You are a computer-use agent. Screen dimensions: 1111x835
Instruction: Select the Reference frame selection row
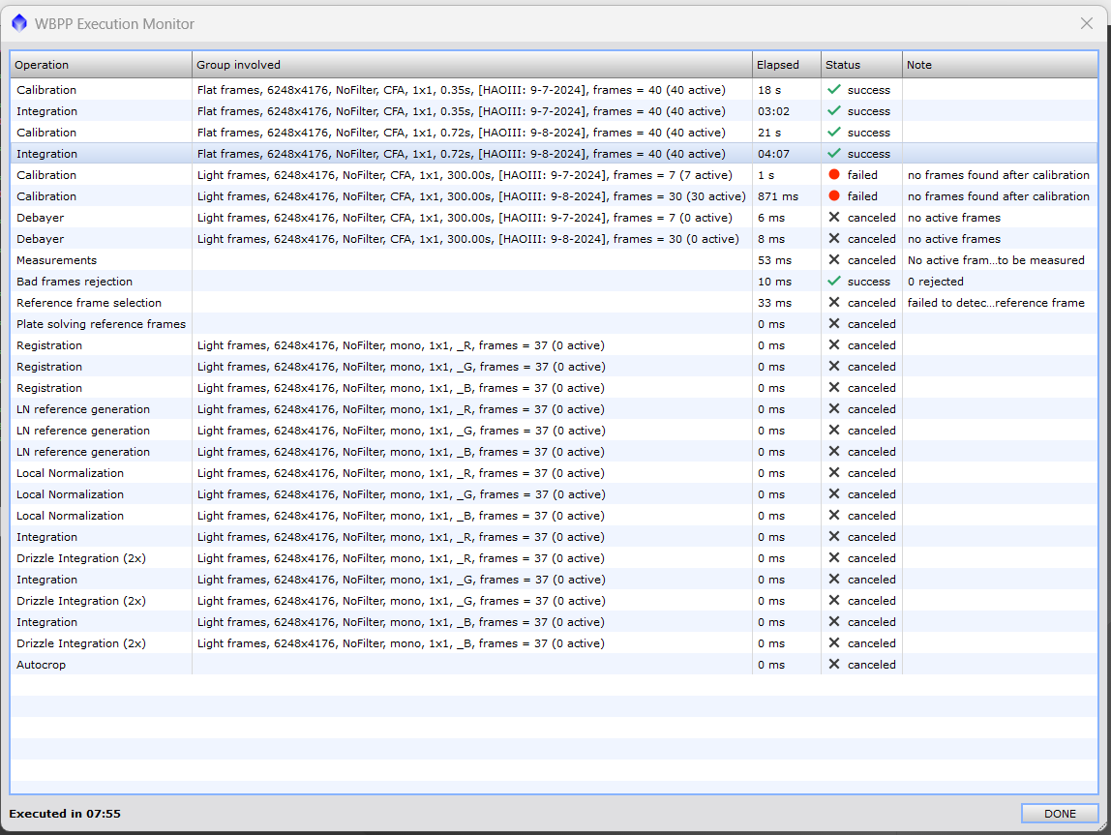pyautogui.click(x=555, y=303)
